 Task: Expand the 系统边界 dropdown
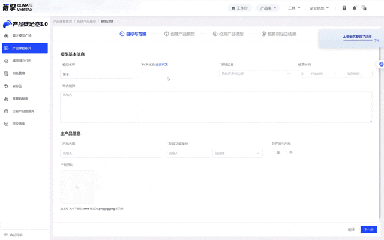[256, 74]
